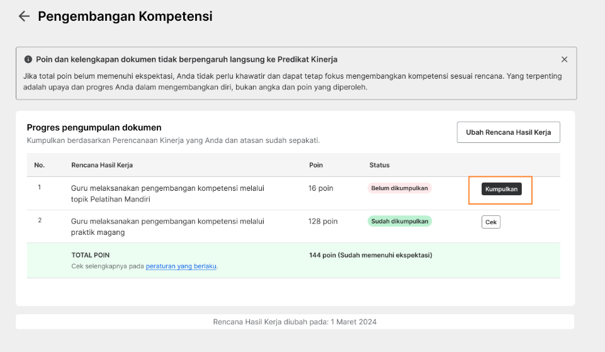605x352 pixels.
Task: Click the Belum dikumpulkan status badge
Action: [399, 188]
